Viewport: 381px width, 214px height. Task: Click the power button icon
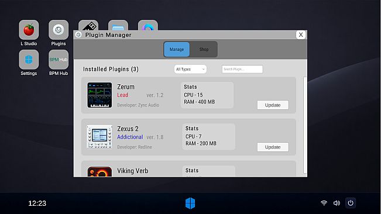pyautogui.click(x=351, y=203)
